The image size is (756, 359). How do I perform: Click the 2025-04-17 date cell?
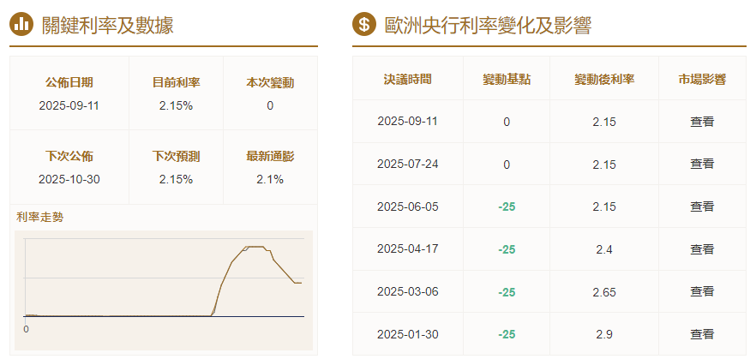407,248
